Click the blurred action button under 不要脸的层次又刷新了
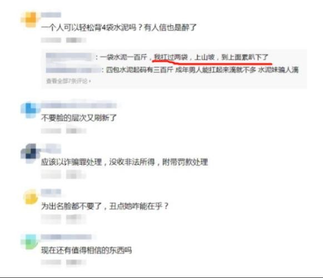323x278 pixels. click(76, 131)
